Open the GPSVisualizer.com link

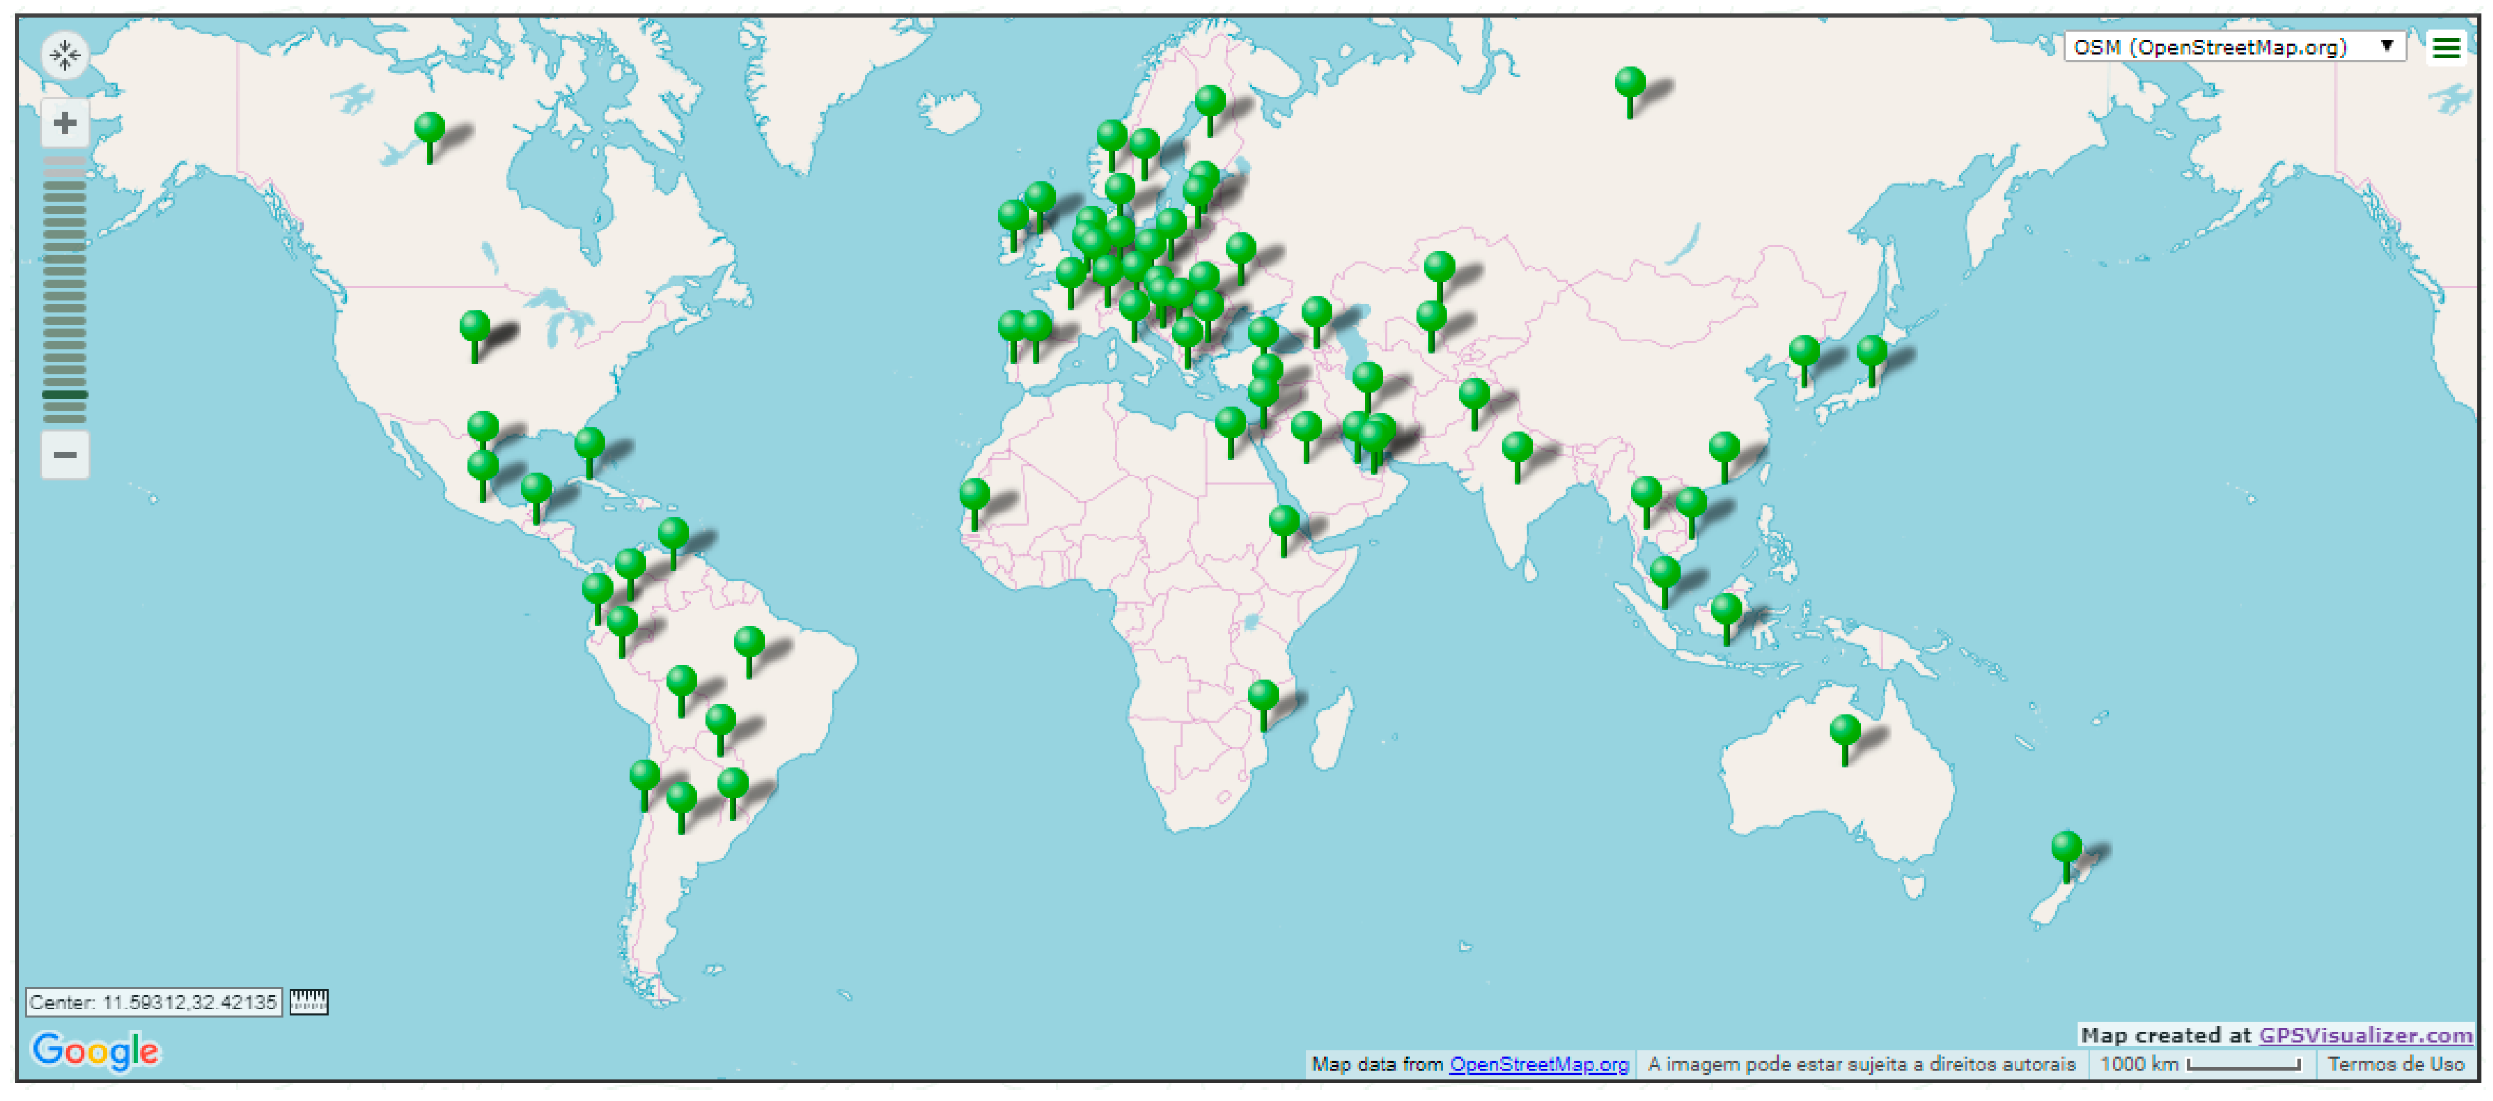point(2364,1034)
